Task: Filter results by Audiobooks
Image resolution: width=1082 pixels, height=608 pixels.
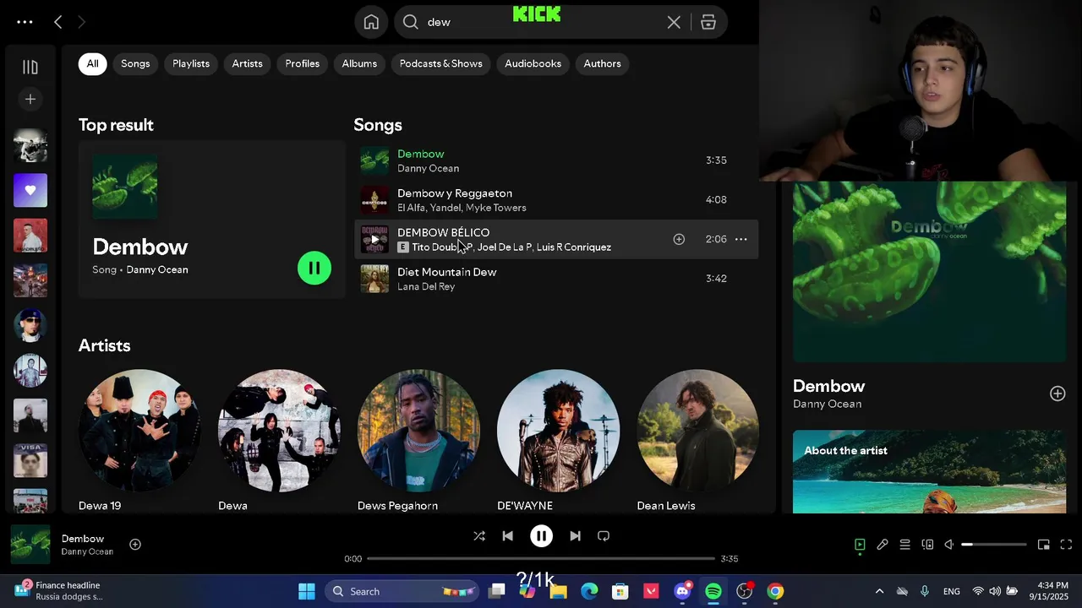Action: click(x=533, y=63)
